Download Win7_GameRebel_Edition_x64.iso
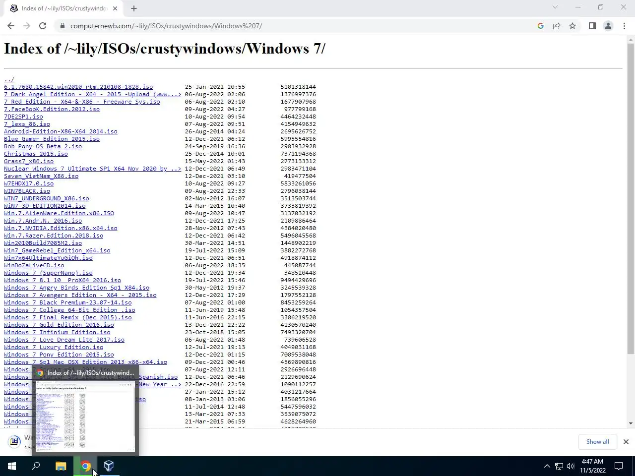The image size is (635, 476). [57, 250]
